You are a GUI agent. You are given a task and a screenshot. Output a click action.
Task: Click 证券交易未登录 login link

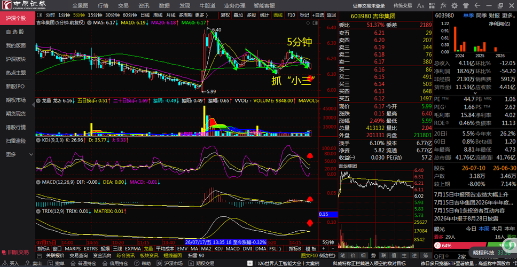(x=369, y=5)
